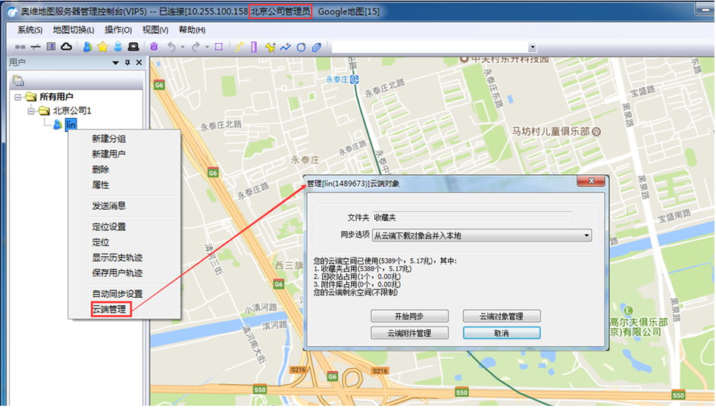Click the 云端附件管理 button
The height and width of the screenshot is (409, 716).
[409, 333]
